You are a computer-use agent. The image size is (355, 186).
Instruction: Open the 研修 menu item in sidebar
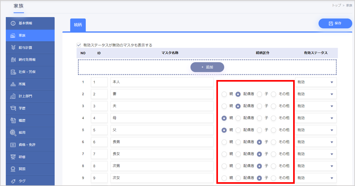pos(22,157)
